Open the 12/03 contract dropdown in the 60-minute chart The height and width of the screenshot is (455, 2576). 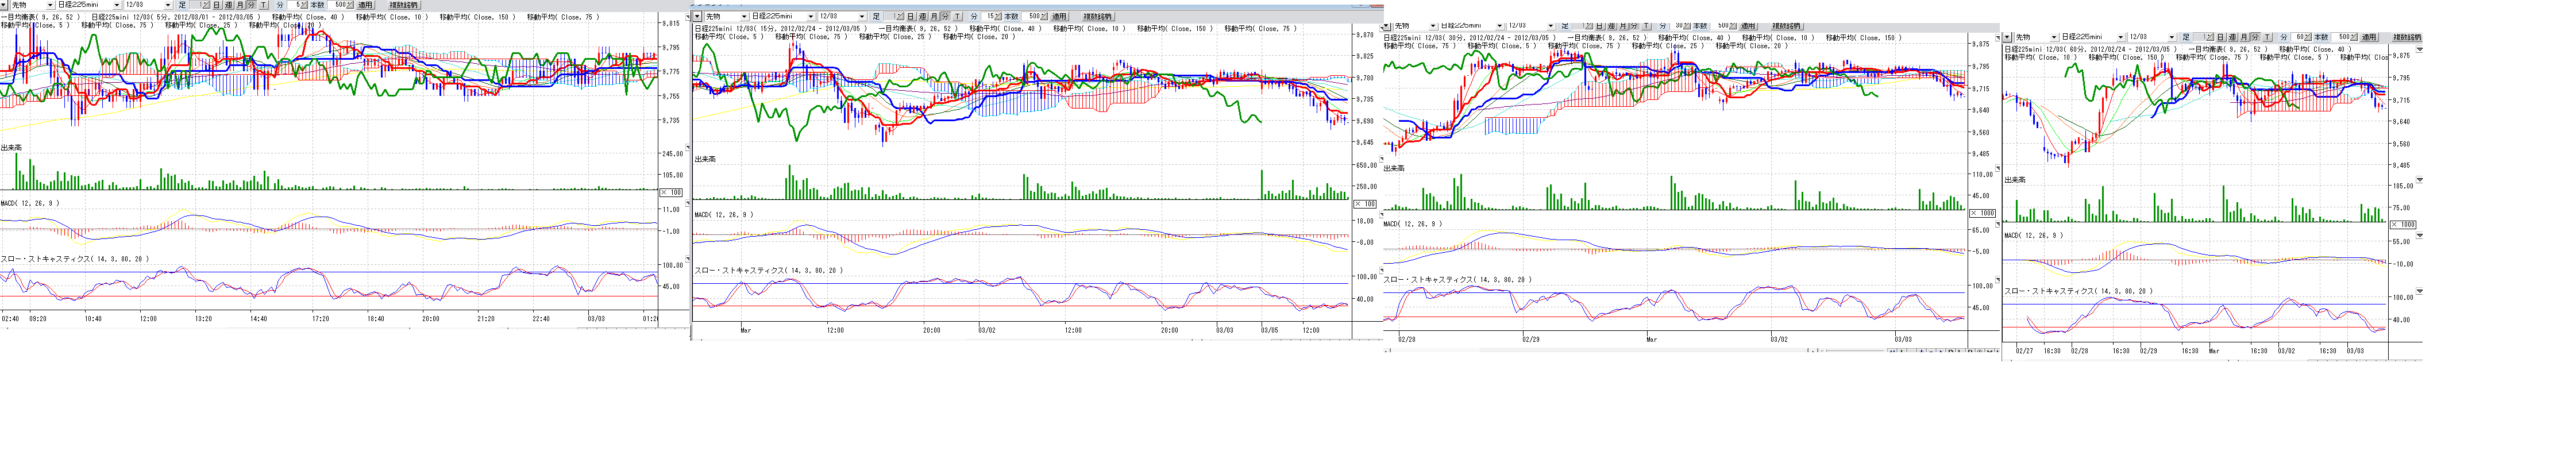(x=2171, y=37)
